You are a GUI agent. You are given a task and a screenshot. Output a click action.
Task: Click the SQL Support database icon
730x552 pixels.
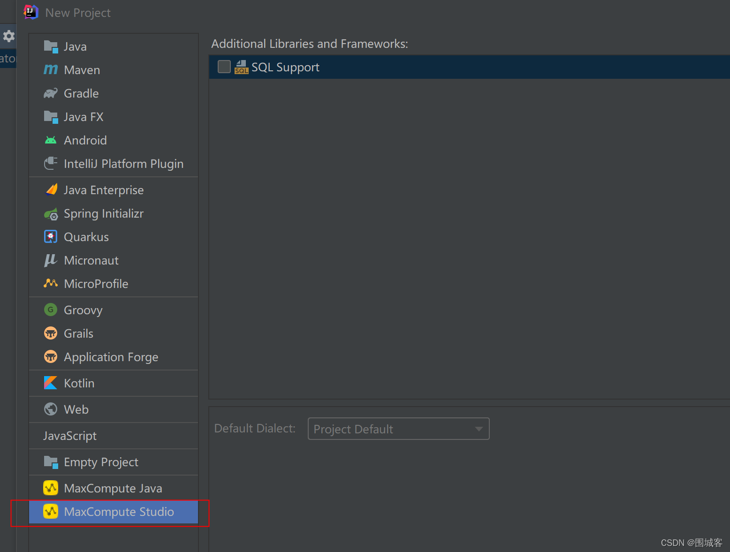pyautogui.click(x=242, y=67)
